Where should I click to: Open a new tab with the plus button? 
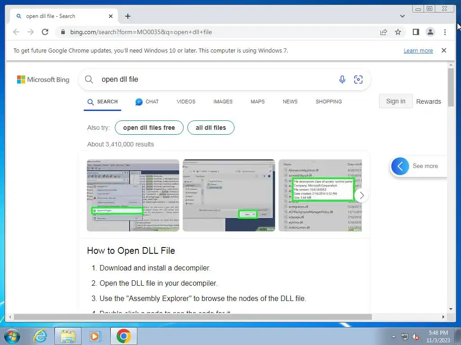127,16
